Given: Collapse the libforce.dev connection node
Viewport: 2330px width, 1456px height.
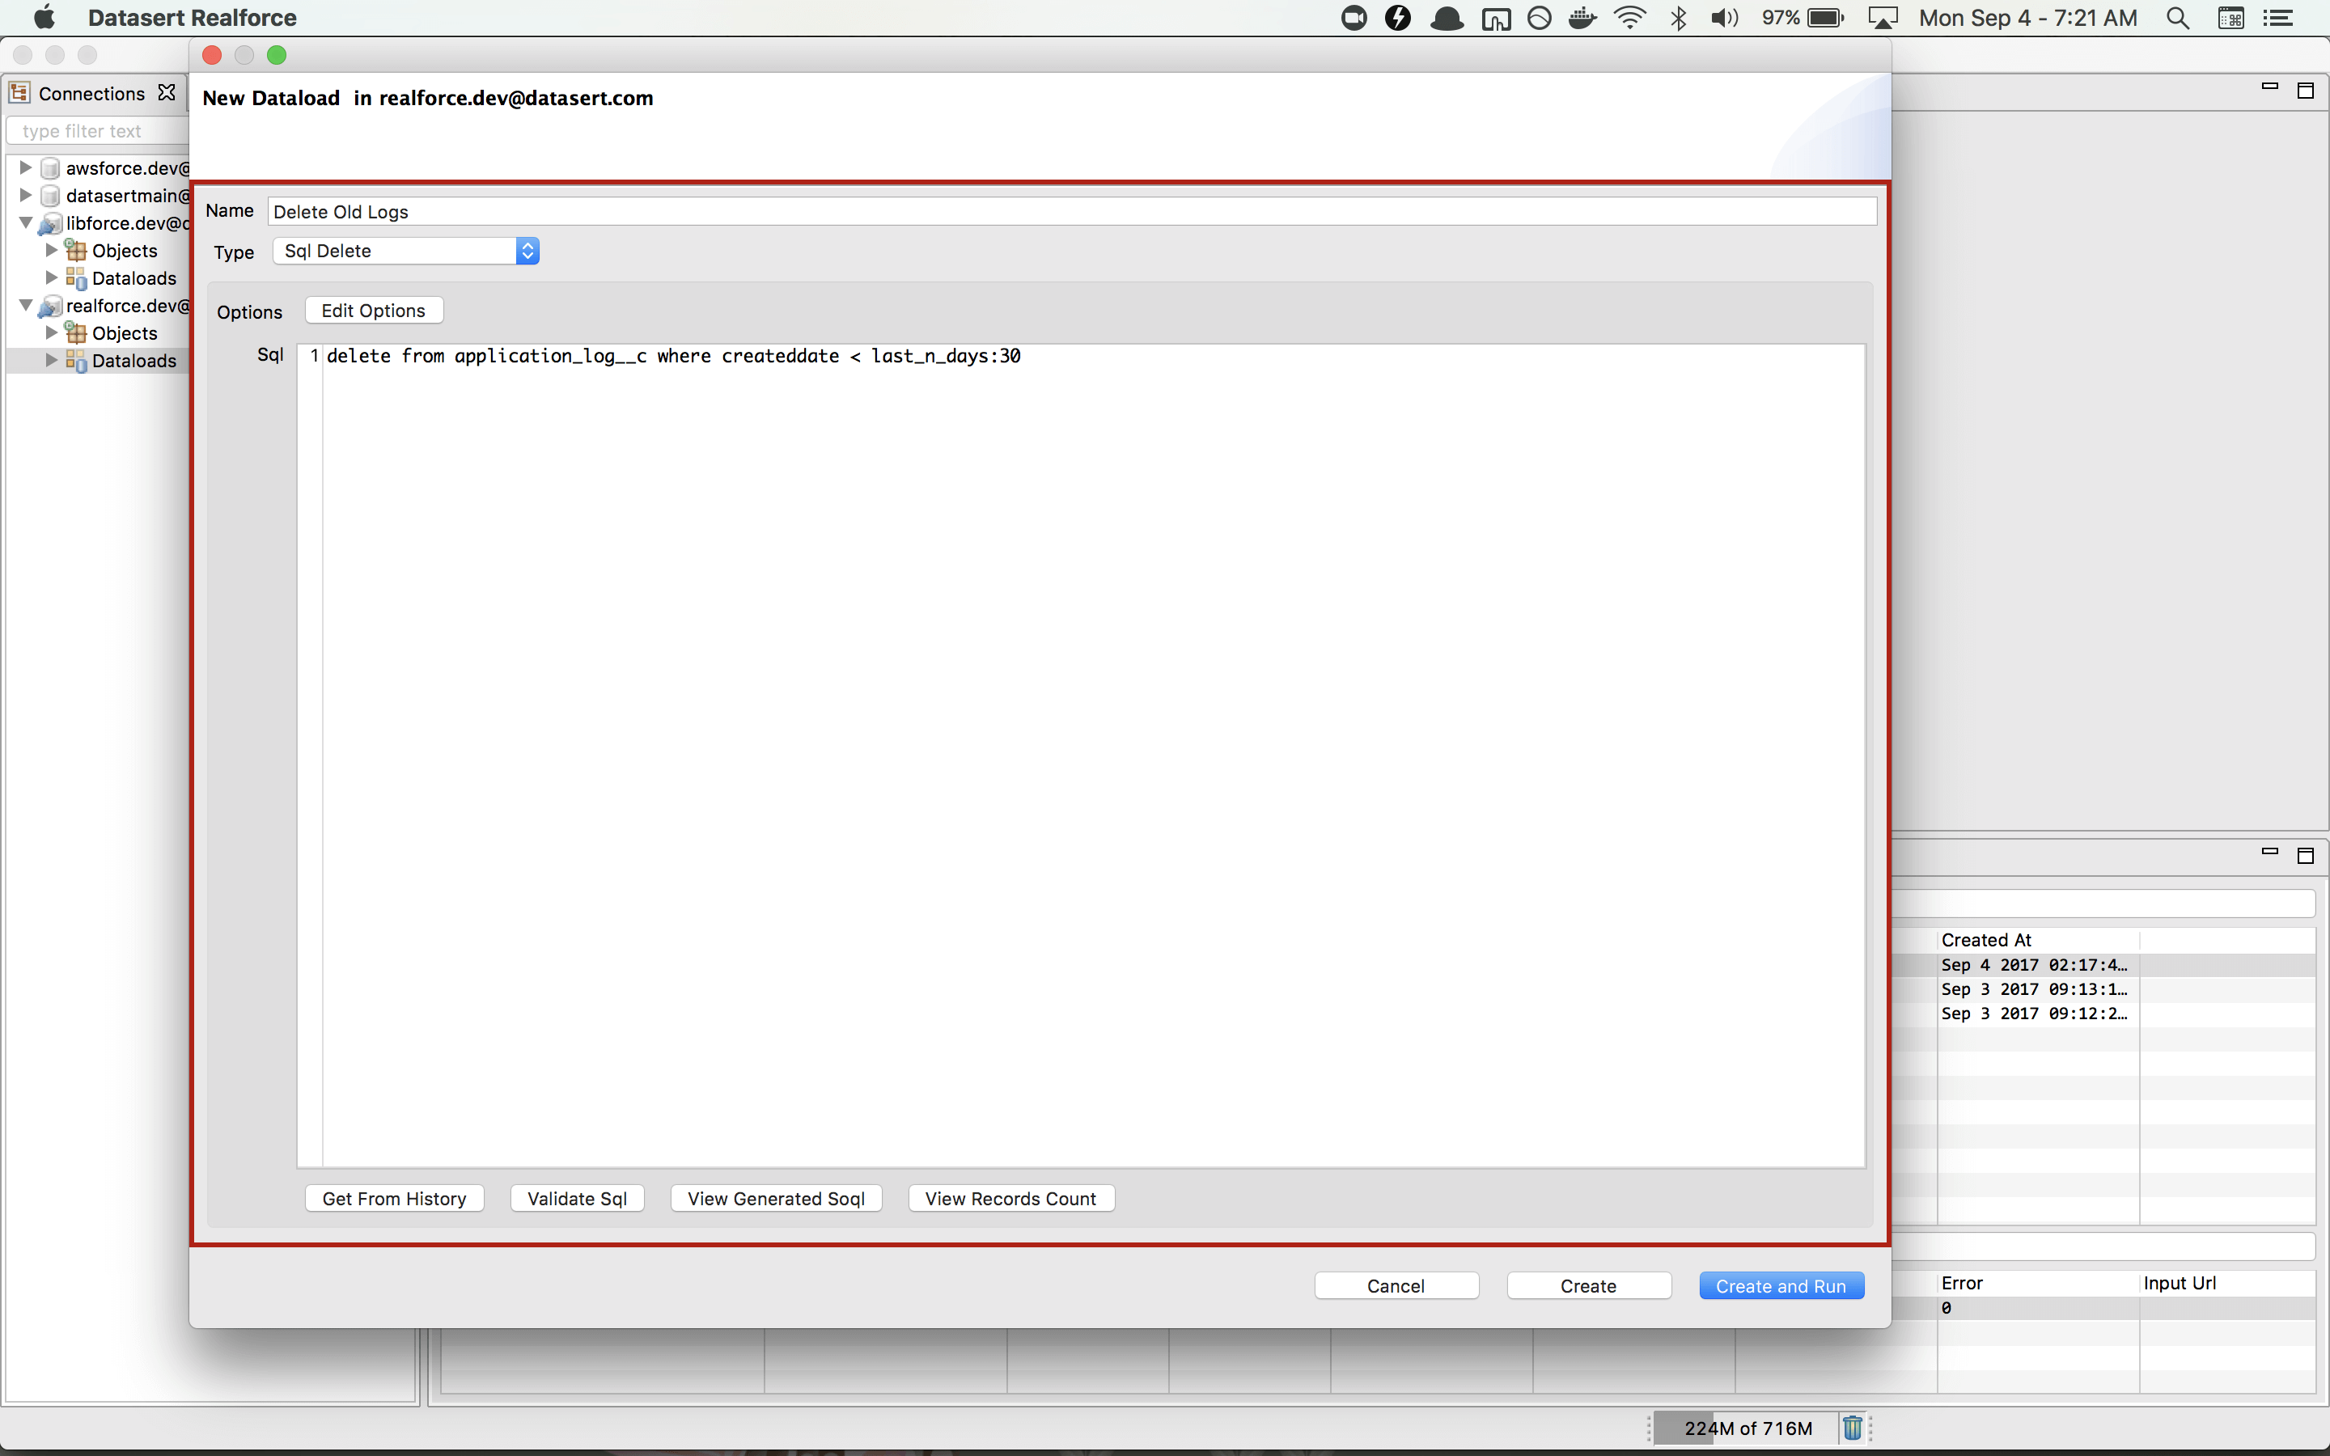Looking at the screenshot, I should click(26, 223).
